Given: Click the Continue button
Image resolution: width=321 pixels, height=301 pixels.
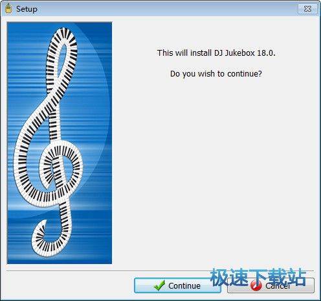Looking at the screenshot, I should tap(177, 285).
